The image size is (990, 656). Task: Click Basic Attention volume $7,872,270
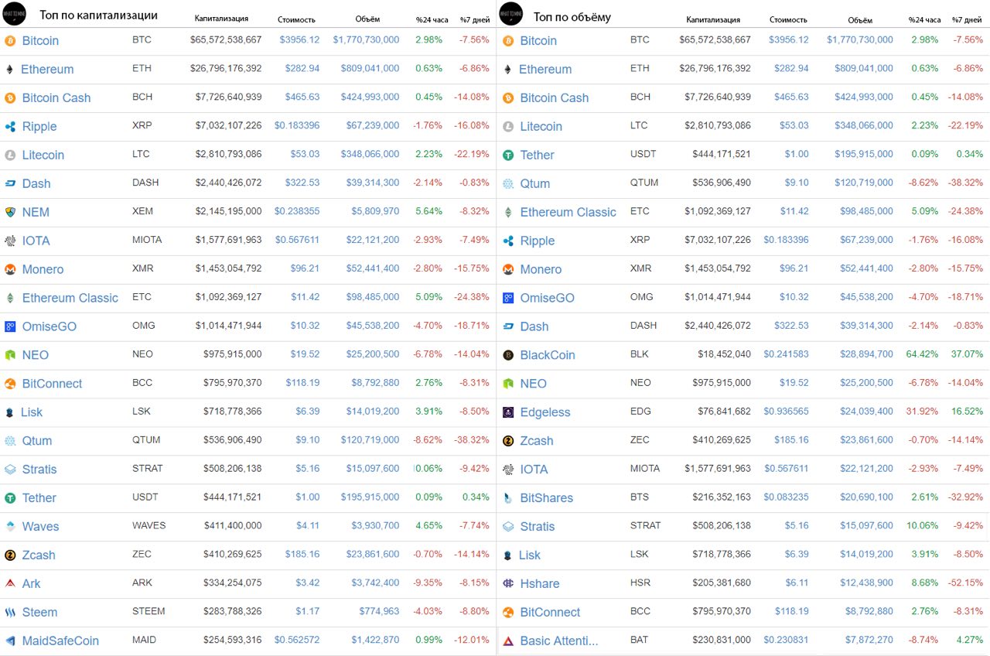click(x=869, y=640)
